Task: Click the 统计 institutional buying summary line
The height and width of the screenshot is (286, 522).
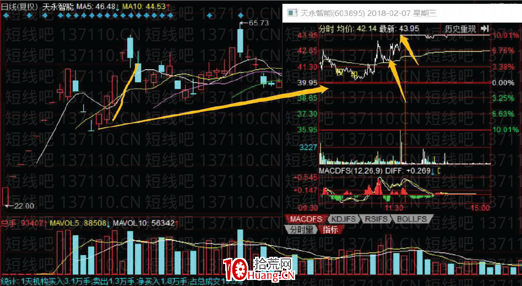Action: pyautogui.click(x=122, y=282)
